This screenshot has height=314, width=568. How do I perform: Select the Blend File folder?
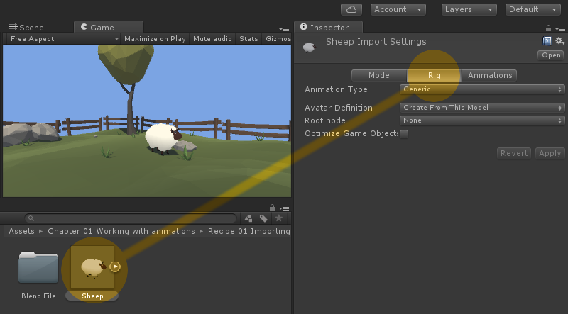(x=38, y=267)
